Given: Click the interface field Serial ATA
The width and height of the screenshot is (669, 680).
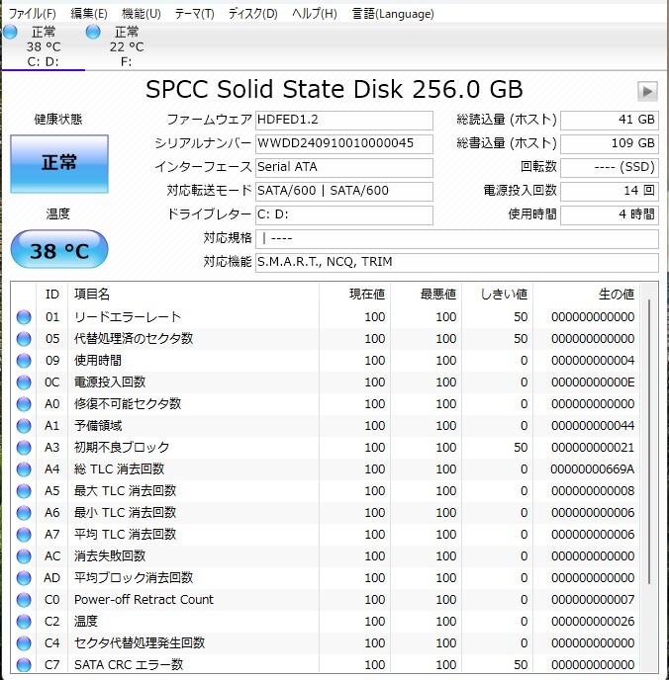Looking at the screenshot, I should point(343,167).
